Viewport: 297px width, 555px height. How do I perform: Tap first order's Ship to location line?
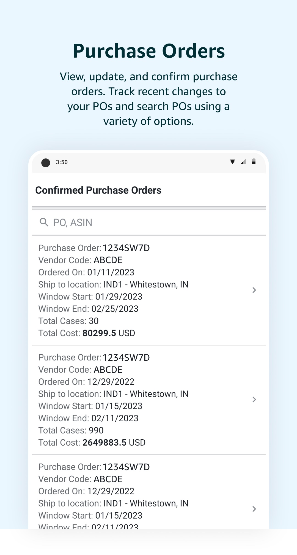click(113, 284)
